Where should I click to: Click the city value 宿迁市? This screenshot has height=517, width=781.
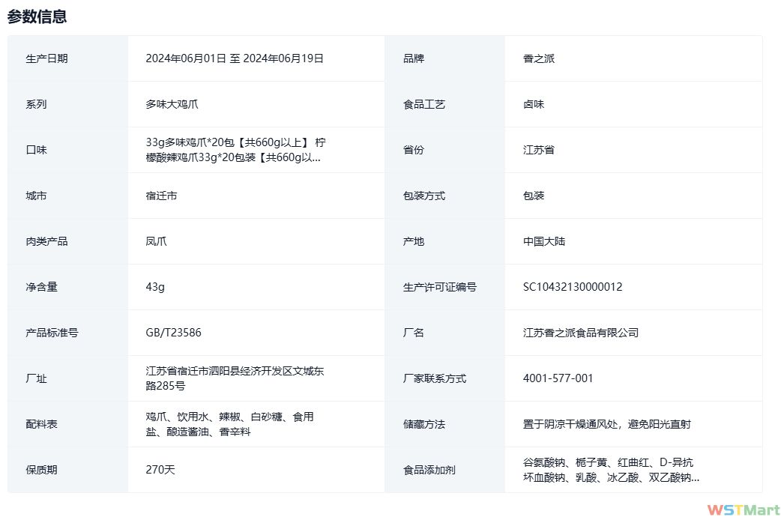[x=161, y=196]
